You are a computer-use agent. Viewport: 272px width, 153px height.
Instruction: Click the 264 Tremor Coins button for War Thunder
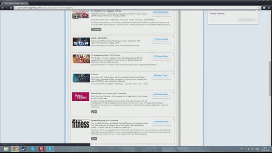161,56
